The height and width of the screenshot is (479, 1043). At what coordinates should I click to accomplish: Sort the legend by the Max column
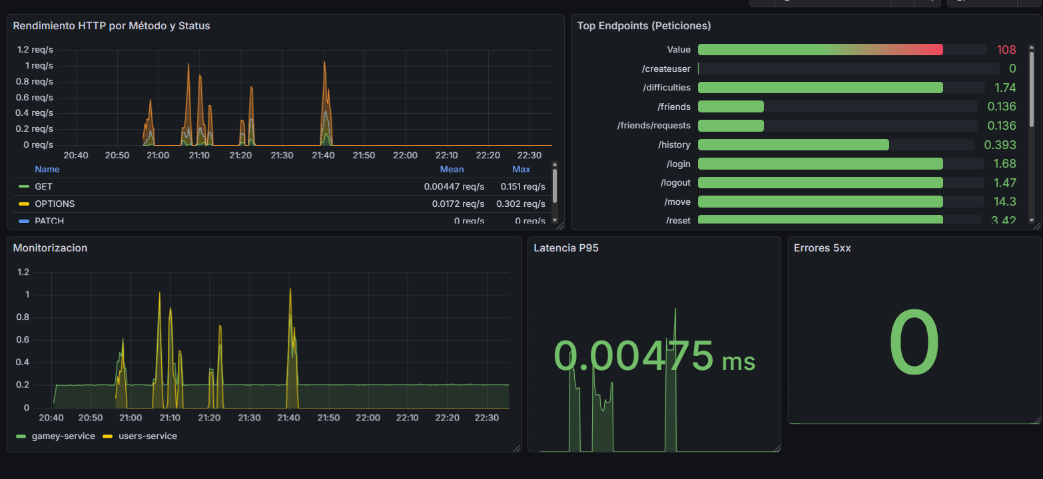pyautogui.click(x=521, y=169)
